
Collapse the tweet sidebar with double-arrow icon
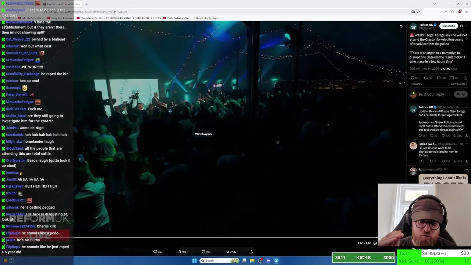(401, 26)
